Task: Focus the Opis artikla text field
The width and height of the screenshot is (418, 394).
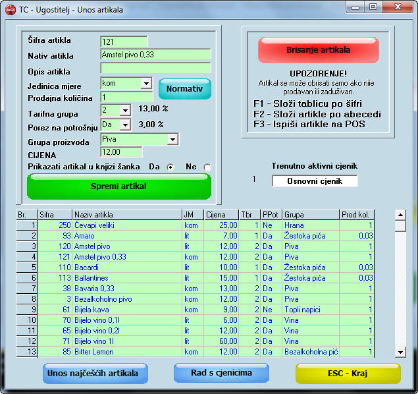Action: [155, 68]
